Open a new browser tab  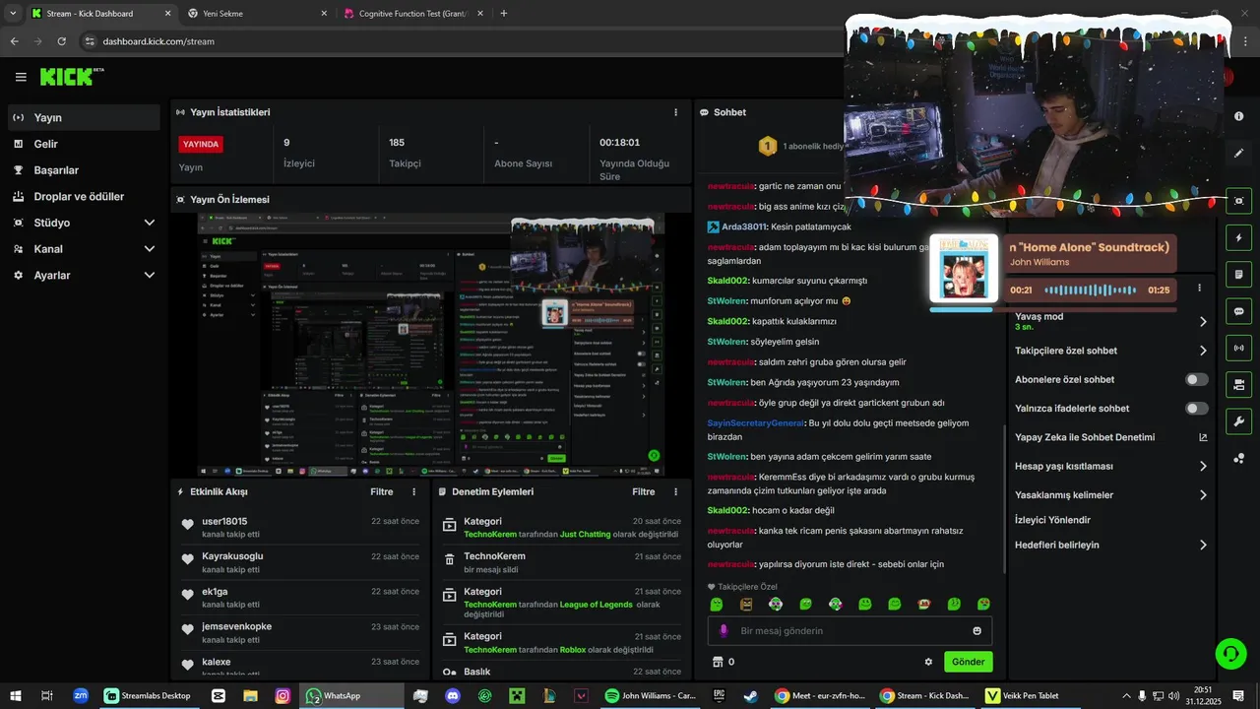coord(504,14)
